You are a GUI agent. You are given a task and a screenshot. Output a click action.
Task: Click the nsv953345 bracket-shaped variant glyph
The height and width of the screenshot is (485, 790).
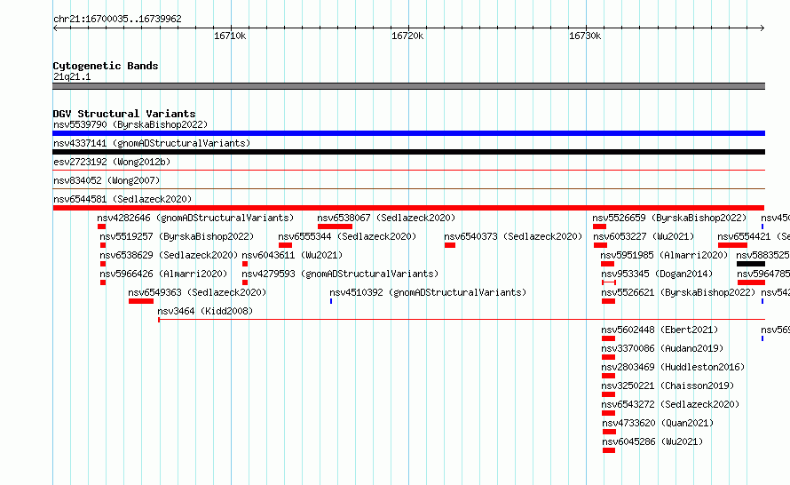pyautogui.click(x=609, y=282)
